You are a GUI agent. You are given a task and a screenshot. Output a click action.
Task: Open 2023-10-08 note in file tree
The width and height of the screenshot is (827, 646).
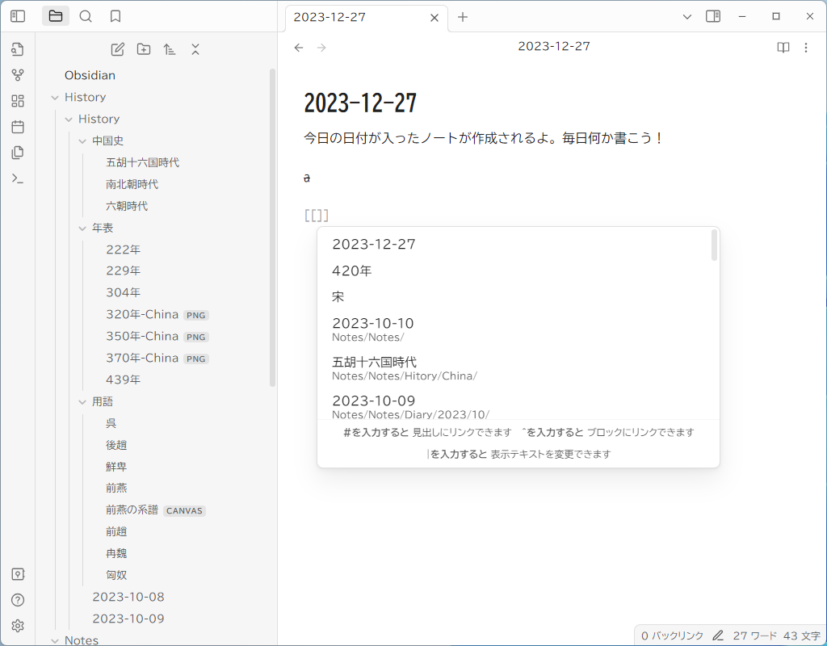coord(128,597)
